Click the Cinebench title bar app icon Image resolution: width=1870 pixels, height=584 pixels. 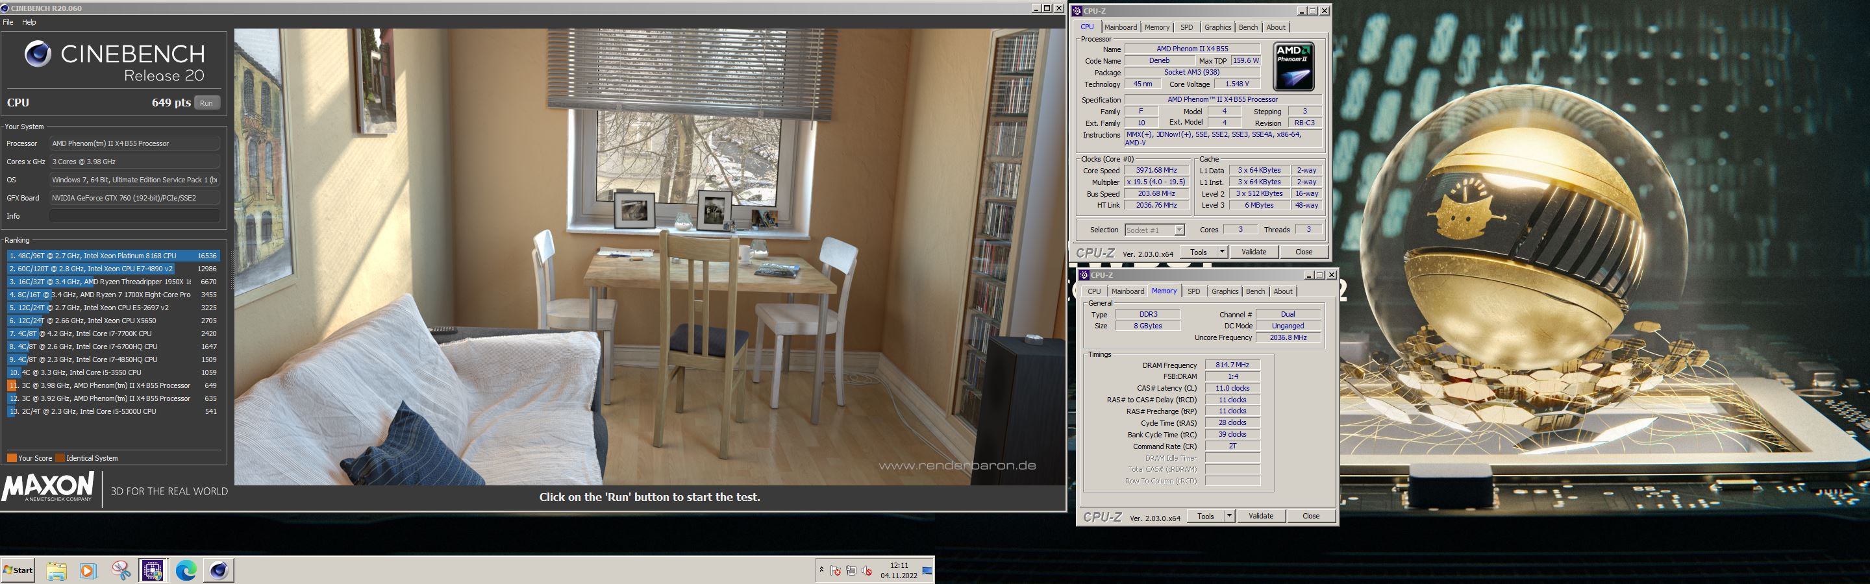[5, 8]
